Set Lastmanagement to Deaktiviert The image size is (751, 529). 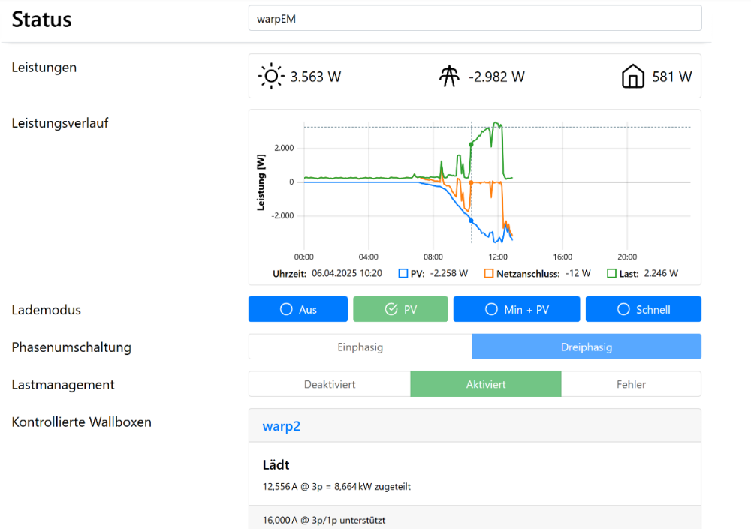coord(329,384)
